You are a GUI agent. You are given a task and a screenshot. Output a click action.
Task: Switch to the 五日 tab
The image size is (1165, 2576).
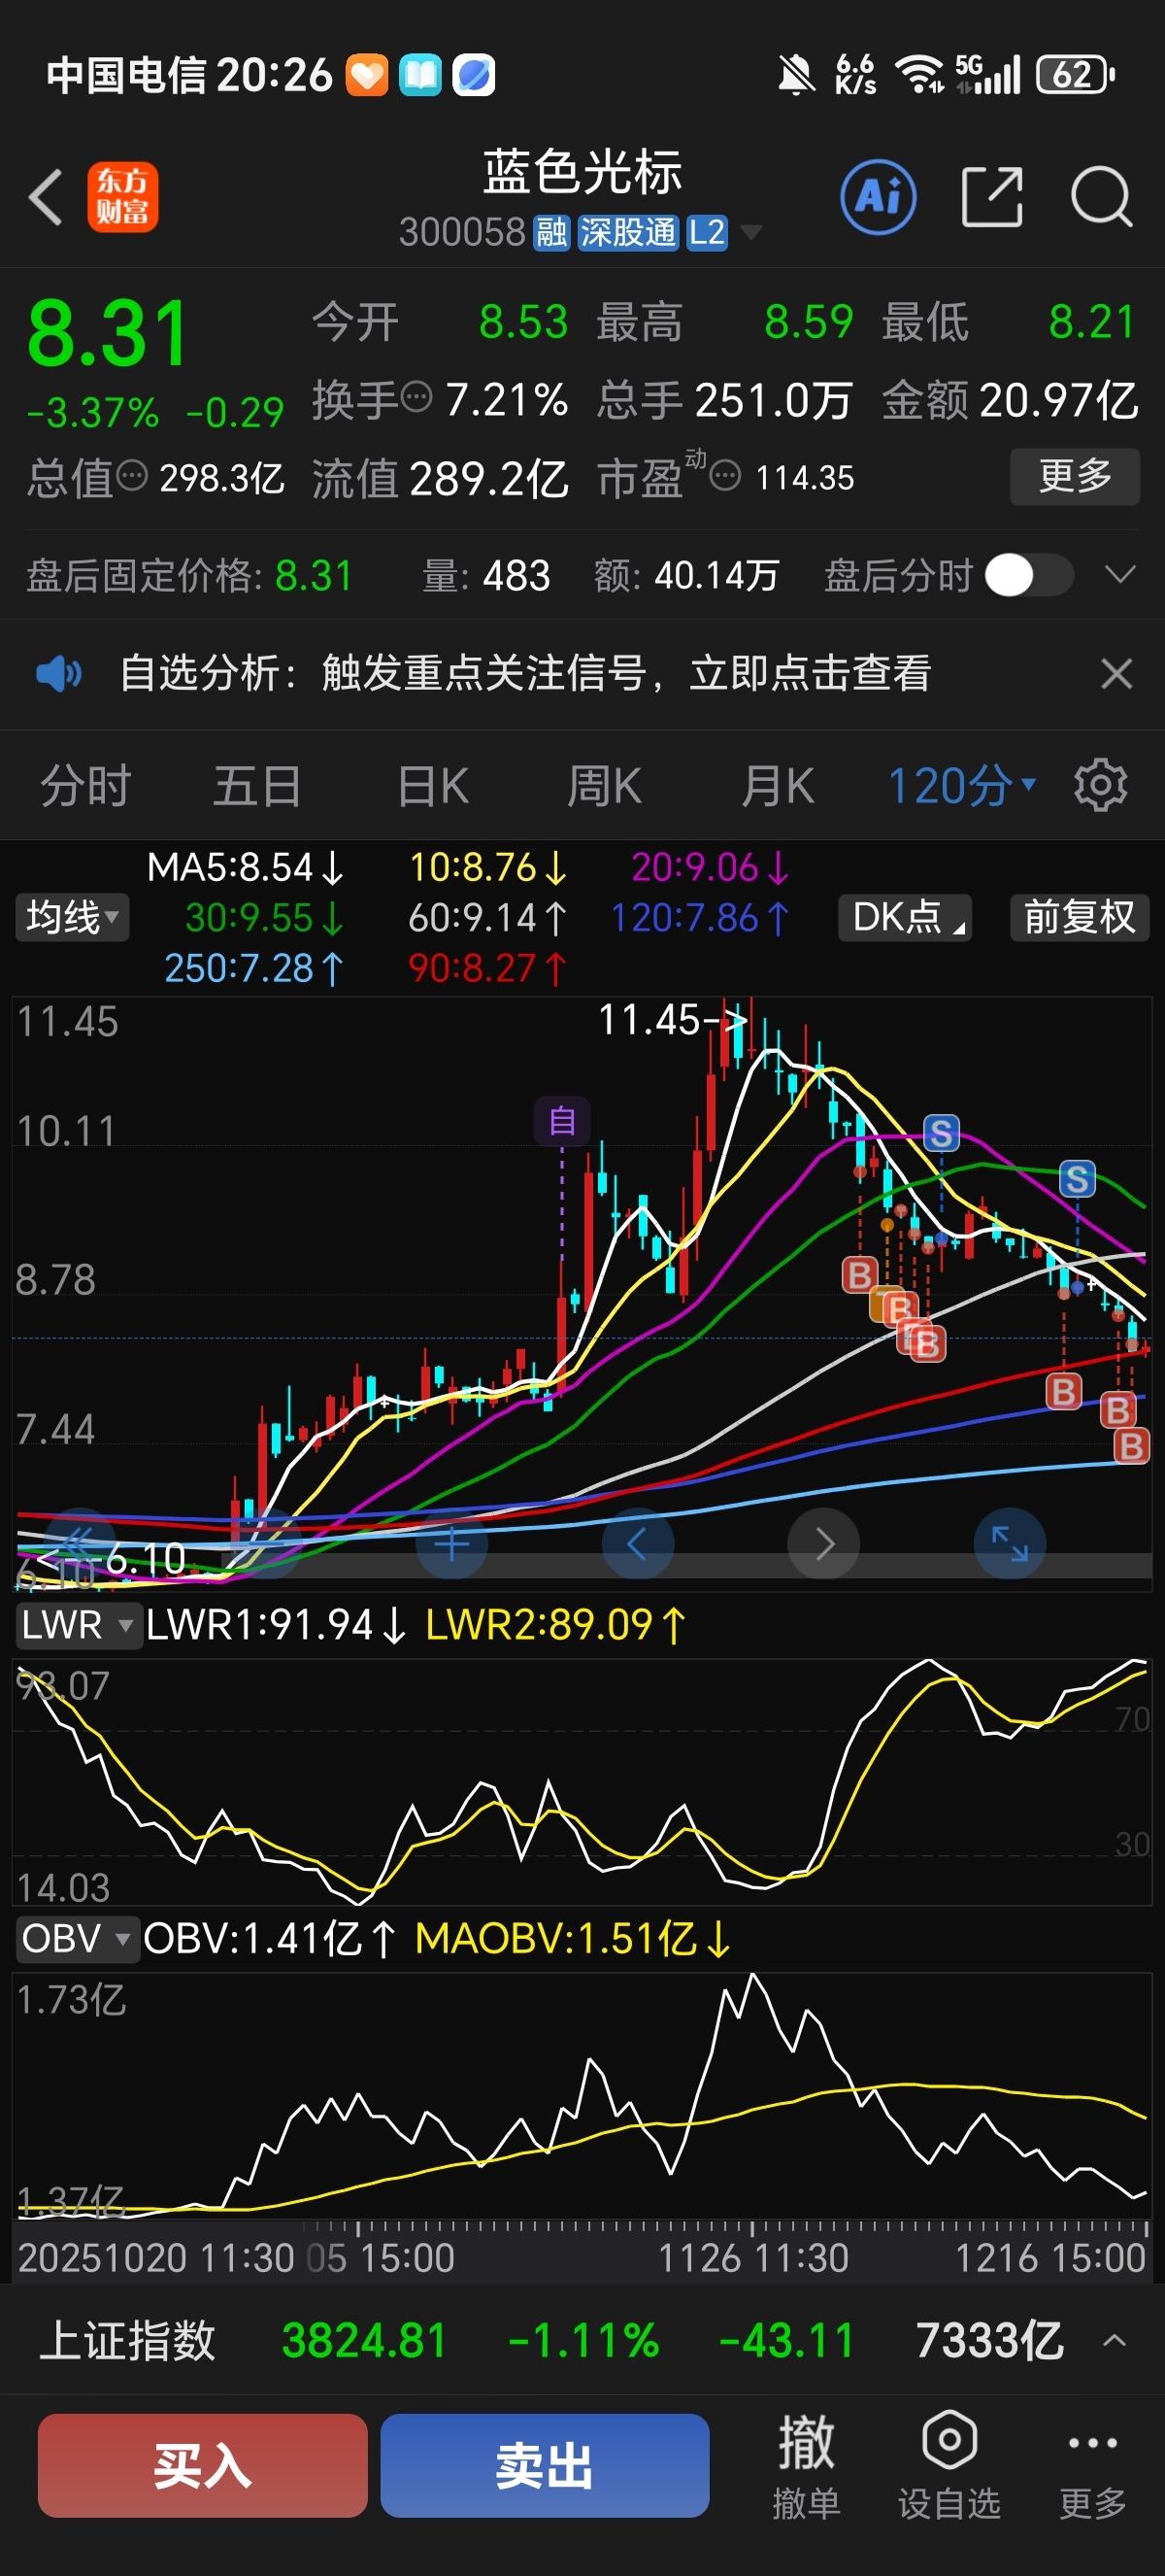258,786
